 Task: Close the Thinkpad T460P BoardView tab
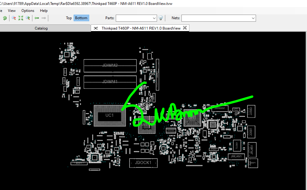(185, 28)
